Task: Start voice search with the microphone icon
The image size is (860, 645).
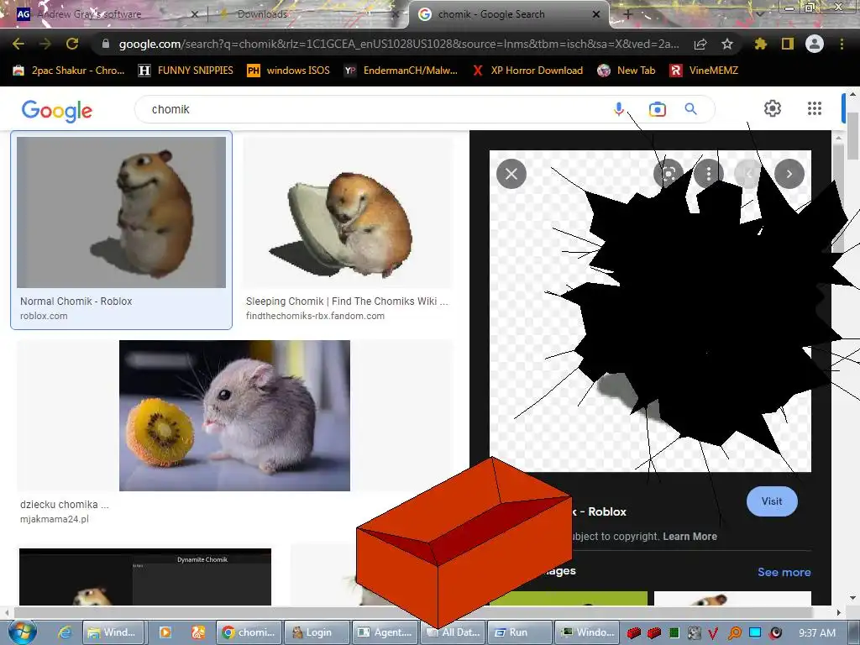Action: 619,109
